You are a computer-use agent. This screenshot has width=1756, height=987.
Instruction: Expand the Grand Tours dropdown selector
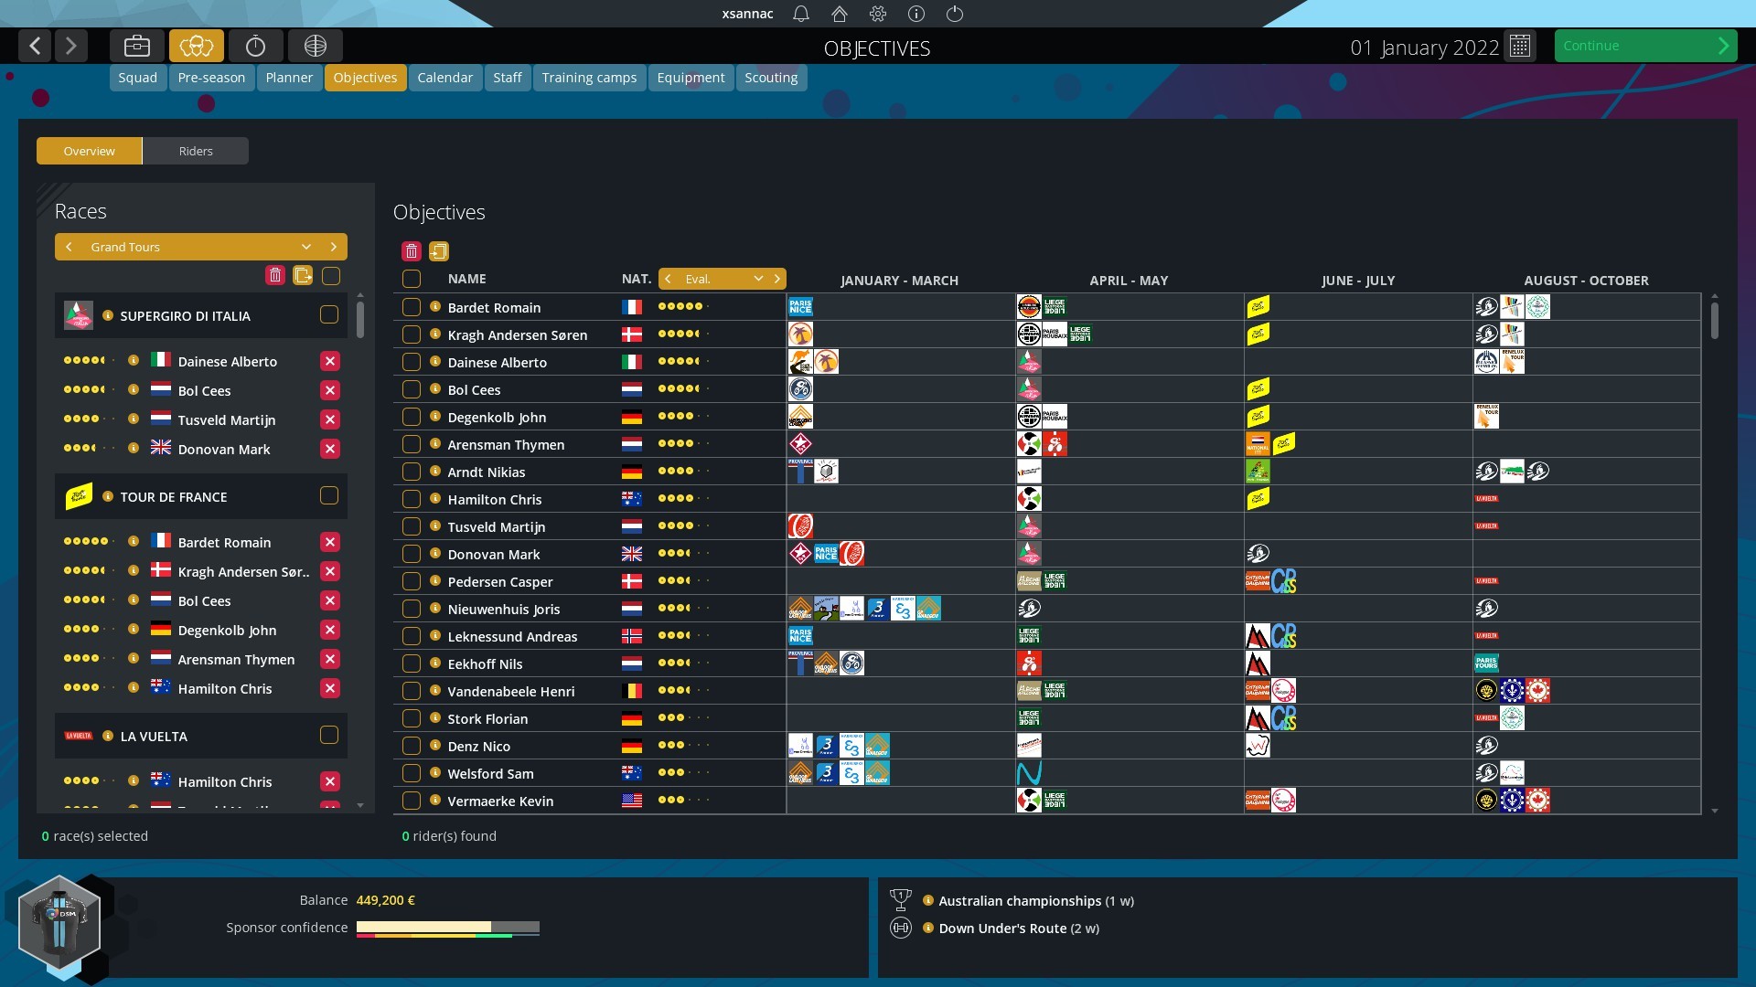306,246
